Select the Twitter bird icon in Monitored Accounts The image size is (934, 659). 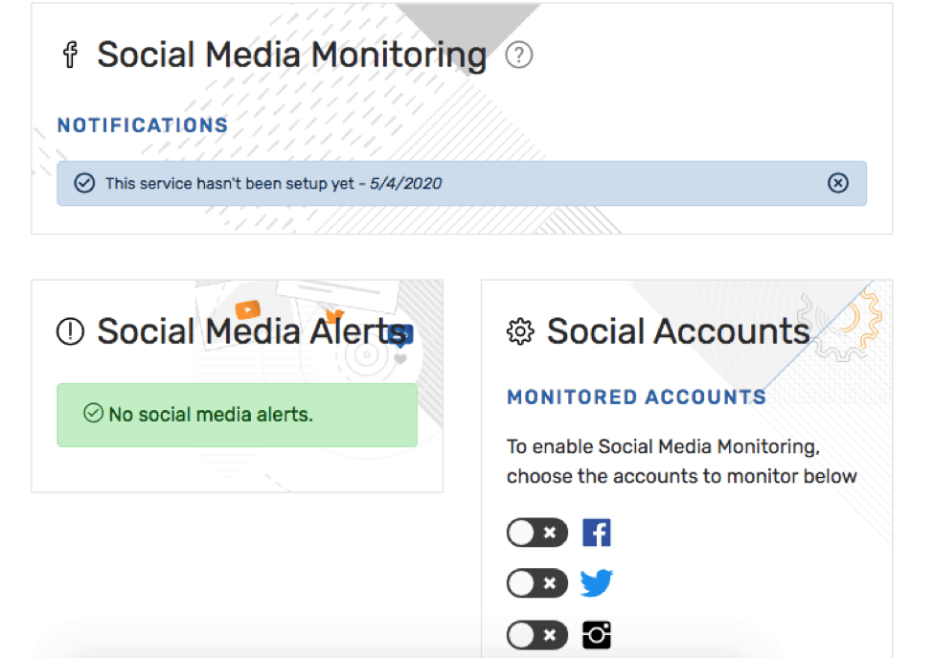click(596, 583)
